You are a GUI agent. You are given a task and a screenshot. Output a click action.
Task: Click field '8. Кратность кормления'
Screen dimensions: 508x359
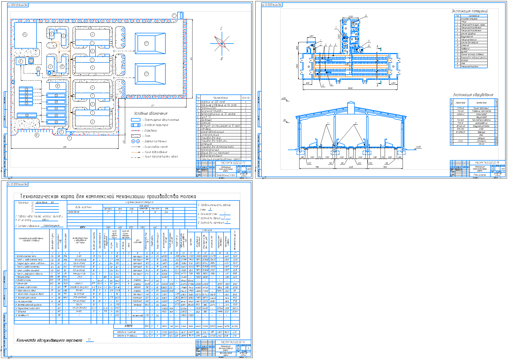coord(214,223)
